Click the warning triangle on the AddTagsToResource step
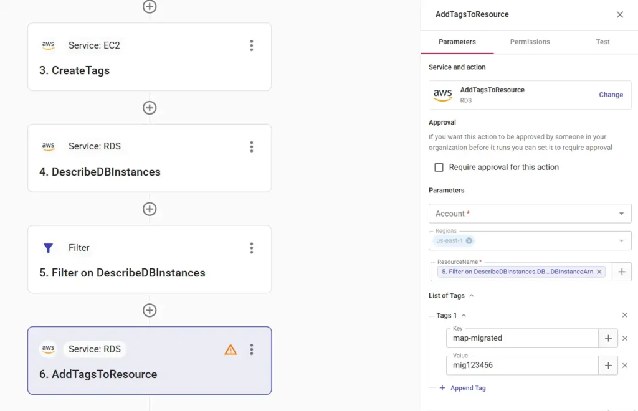Image resolution: width=638 pixels, height=411 pixels. [231, 349]
